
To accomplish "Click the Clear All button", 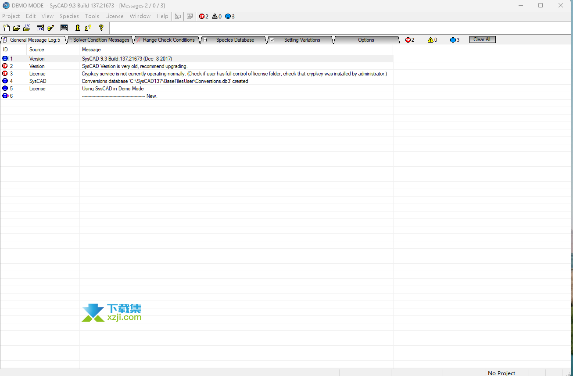I will click(482, 39).
